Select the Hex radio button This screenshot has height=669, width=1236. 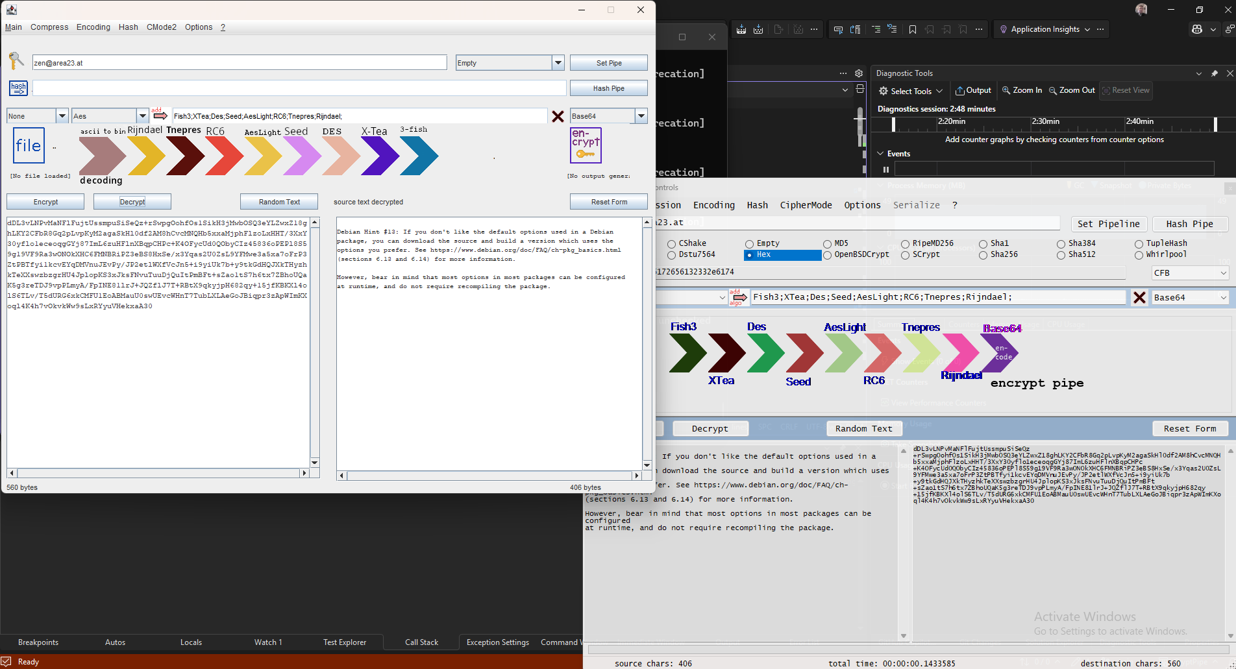[749, 255]
